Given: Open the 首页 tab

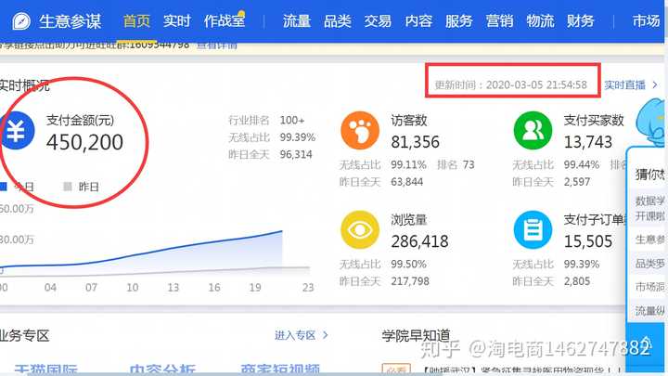Looking at the screenshot, I should (x=136, y=20).
